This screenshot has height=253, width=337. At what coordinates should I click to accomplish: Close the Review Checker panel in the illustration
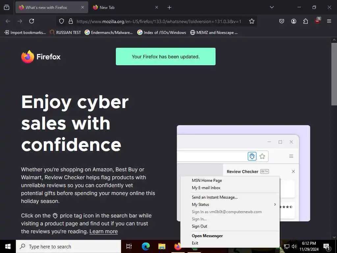[x=293, y=171]
